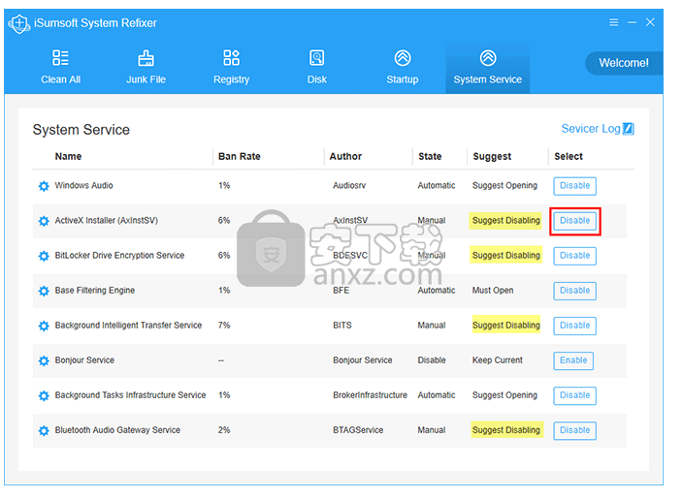Click the BTAGService author cell

[x=358, y=430]
